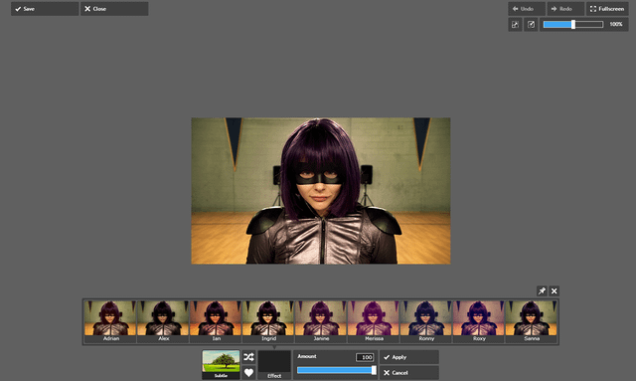This screenshot has height=381, width=636.
Task: Apply the Roxy filter
Action: pos(479,321)
